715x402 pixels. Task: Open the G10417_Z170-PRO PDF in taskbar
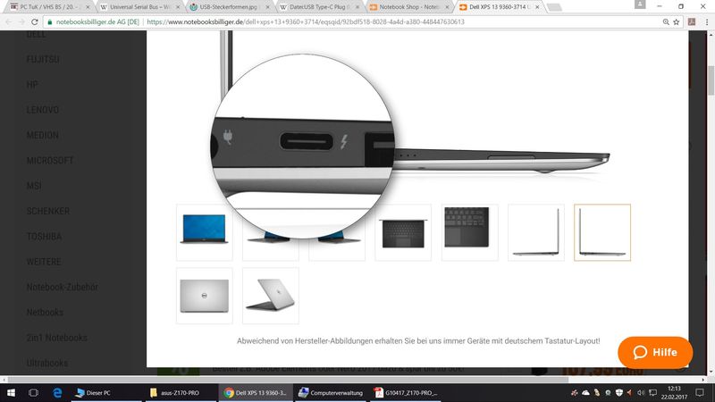(x=405, y=392)
